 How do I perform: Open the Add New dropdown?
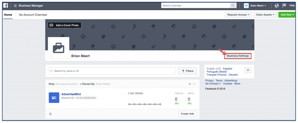click(287, 15)
